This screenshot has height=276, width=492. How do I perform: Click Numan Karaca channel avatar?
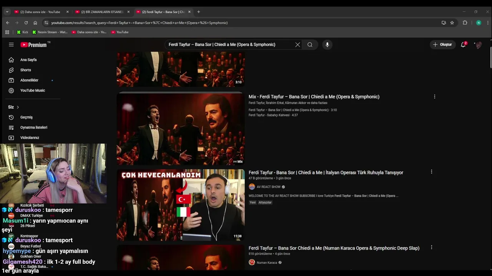[x=252, y=262]
